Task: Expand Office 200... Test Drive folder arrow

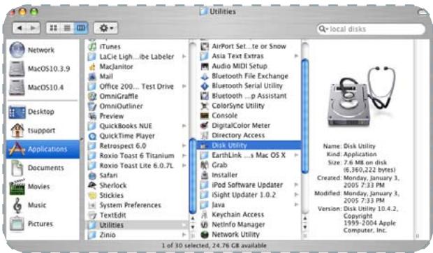Action: [x=184, y=87]
